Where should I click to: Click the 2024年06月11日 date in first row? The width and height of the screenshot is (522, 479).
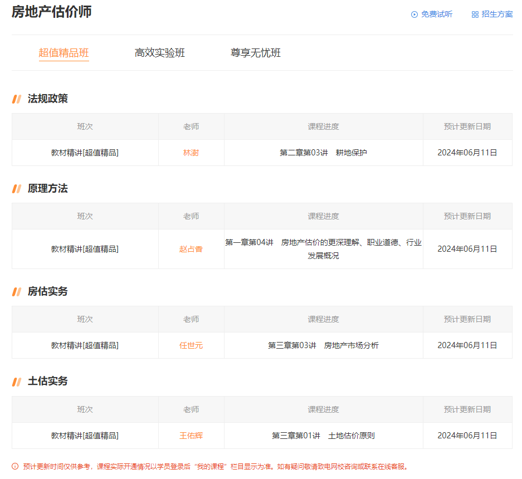[x=467, y=152]
